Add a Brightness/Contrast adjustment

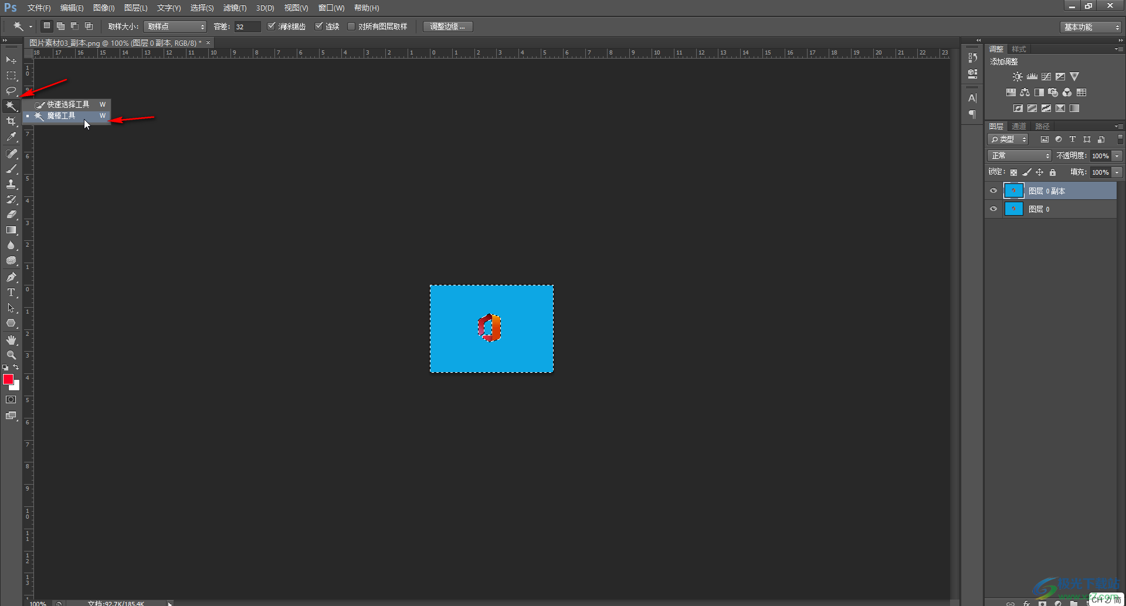tap(1018, 77)
